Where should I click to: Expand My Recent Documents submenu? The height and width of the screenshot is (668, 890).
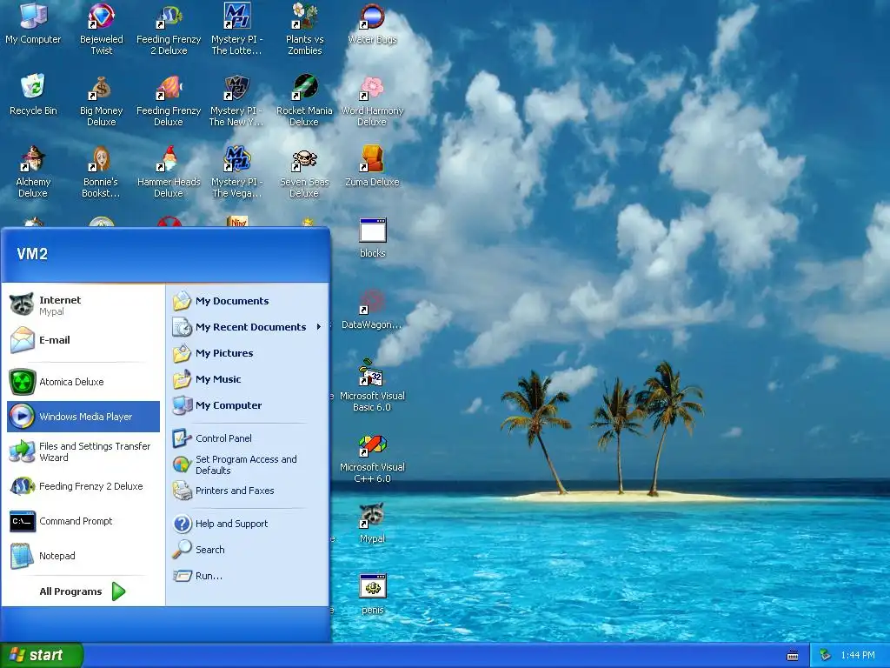pos(248,327)
